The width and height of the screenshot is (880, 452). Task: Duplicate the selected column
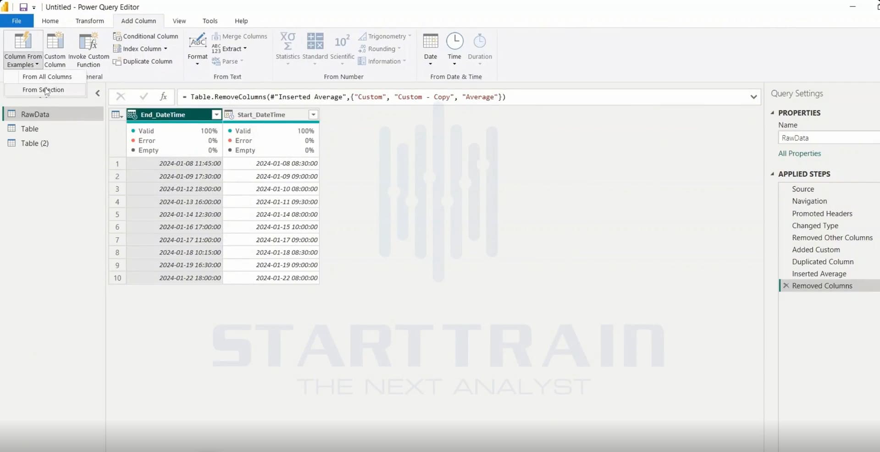[x=143, y=61]
